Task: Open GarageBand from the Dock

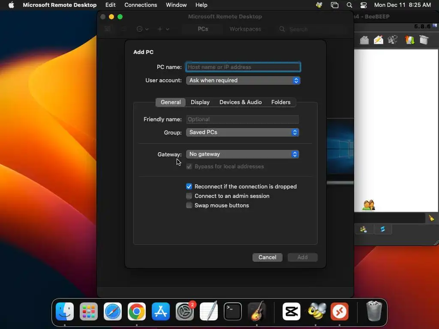Action: click(x=257, y=311)
